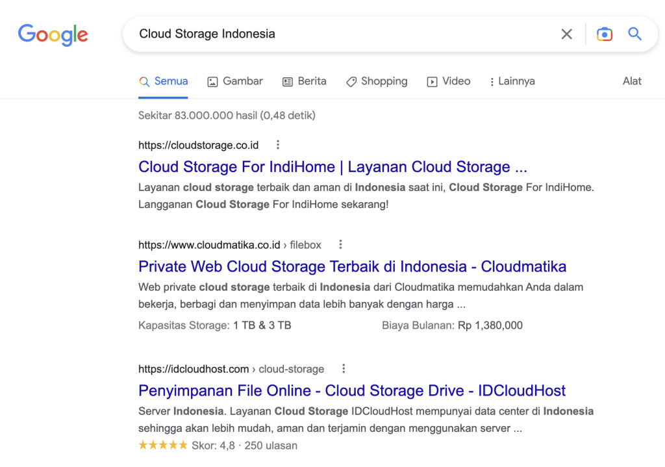Expand the Lainnya more menu
The height and width of the screenshot is (467, 665).
coord(512,81)
